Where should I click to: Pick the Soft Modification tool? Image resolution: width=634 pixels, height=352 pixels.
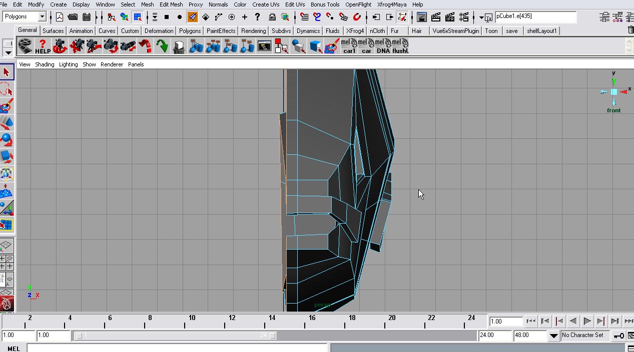[x=7, y=190]
